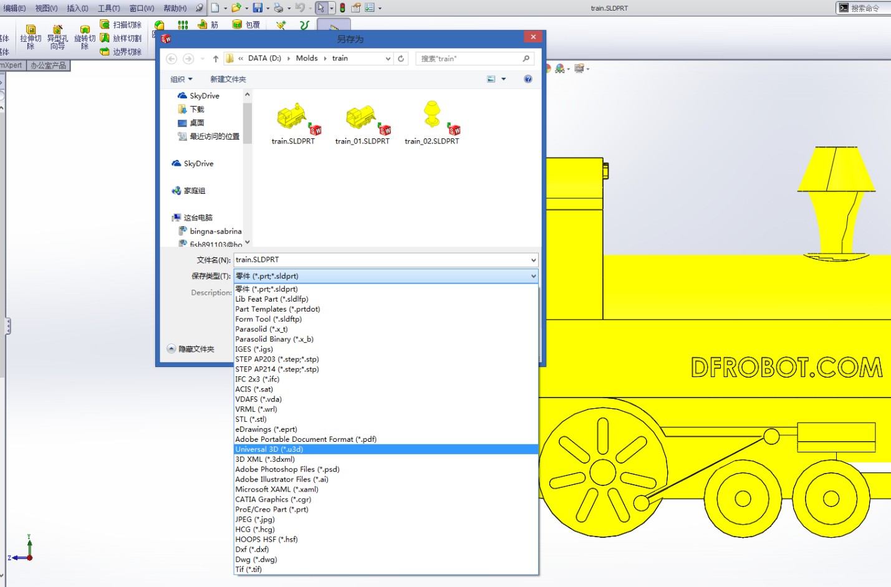Select STL (*.stl) from the file type list
Viewport: 891px width, 587px height.
coord(386,419)
